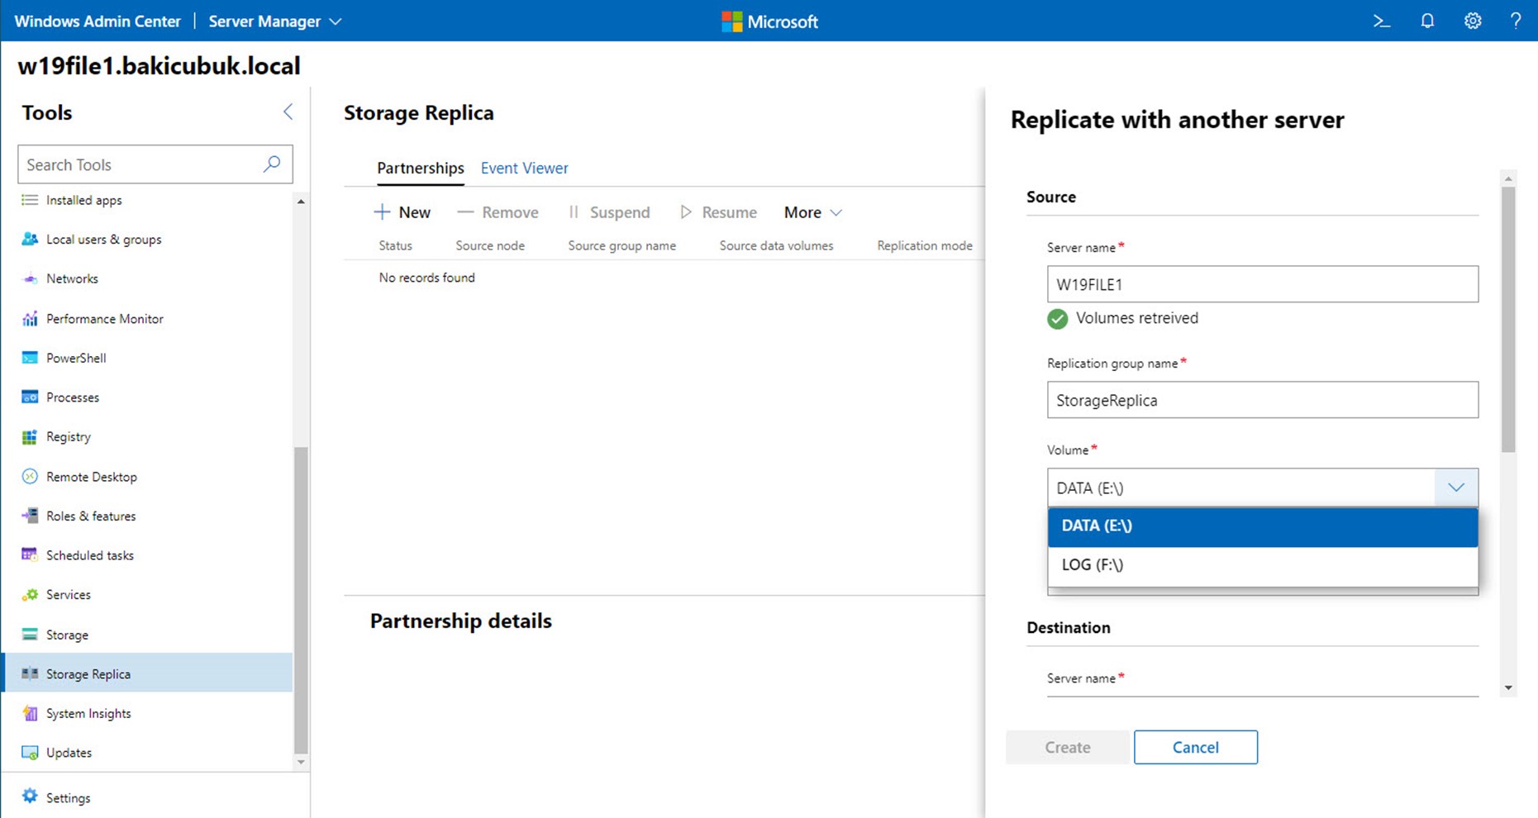Click the Replication group name field
Viewport: 1538px width, 818px height.
tap(1262, 400)
